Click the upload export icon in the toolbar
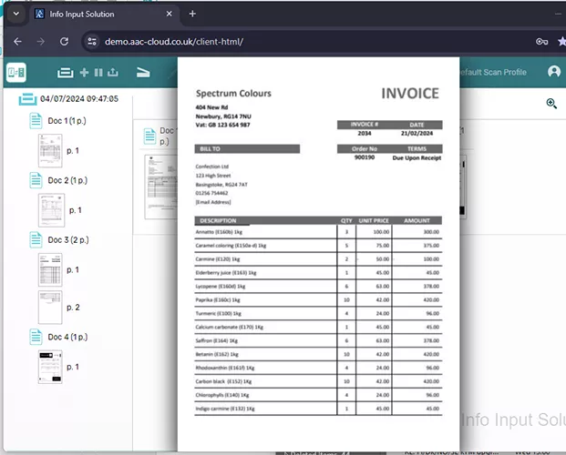This screenshot has height=455, width=566. click(113, 73)
